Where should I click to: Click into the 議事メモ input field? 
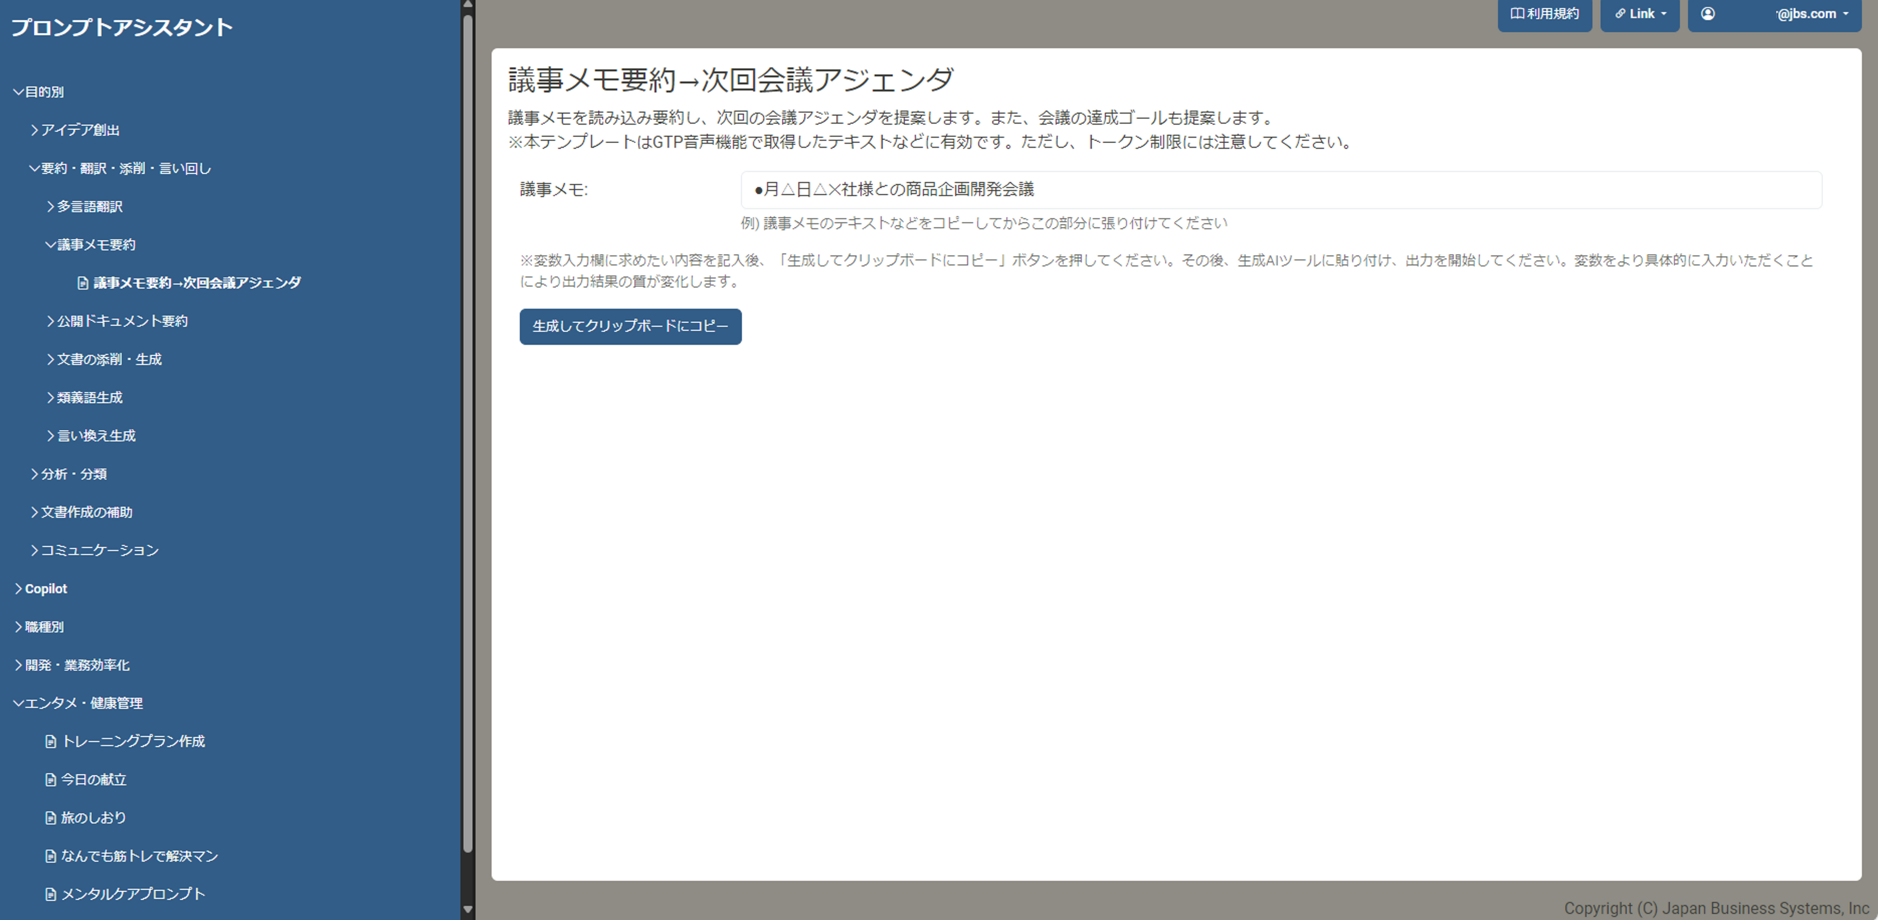pos(1280,190)
